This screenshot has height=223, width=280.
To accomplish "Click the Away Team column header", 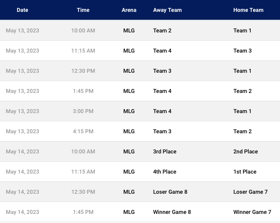I will [x=167, y=10].
